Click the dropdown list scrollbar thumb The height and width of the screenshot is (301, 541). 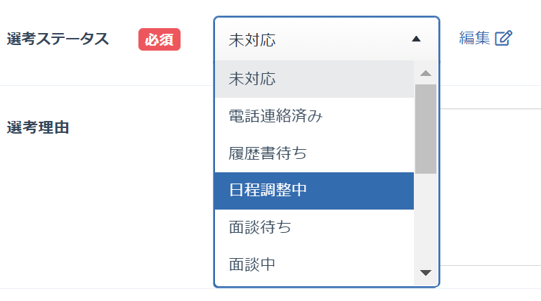coord(425,128)
